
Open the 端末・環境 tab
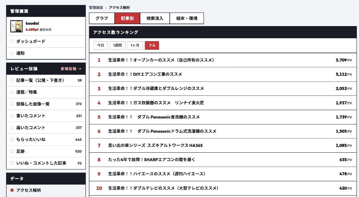point(187,18)
